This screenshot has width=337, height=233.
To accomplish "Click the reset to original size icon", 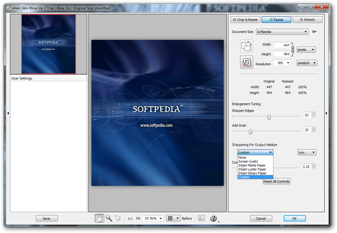I will [246, 62].
